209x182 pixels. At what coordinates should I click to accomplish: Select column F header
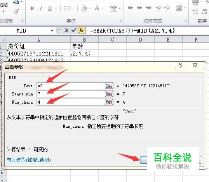(x=196, y=40)
